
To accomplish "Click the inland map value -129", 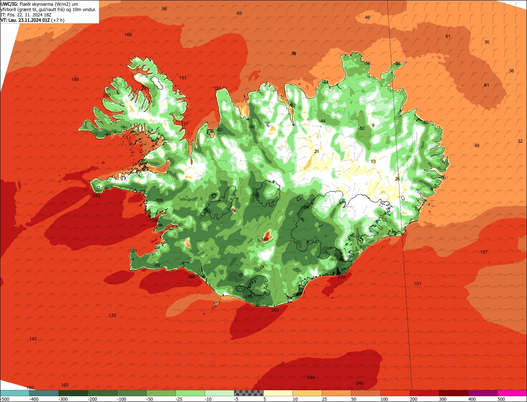I will pyautogui.click(x=304, y=207).
